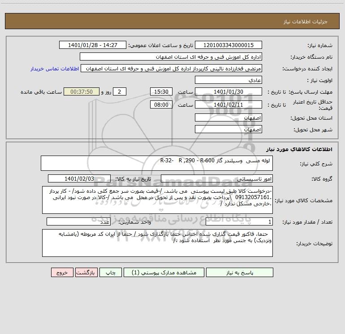Image resolution: width=345 pixels, height=334 pixels.
Task: Click delivery city field 'اصفهان'
Action: [229, 129]
